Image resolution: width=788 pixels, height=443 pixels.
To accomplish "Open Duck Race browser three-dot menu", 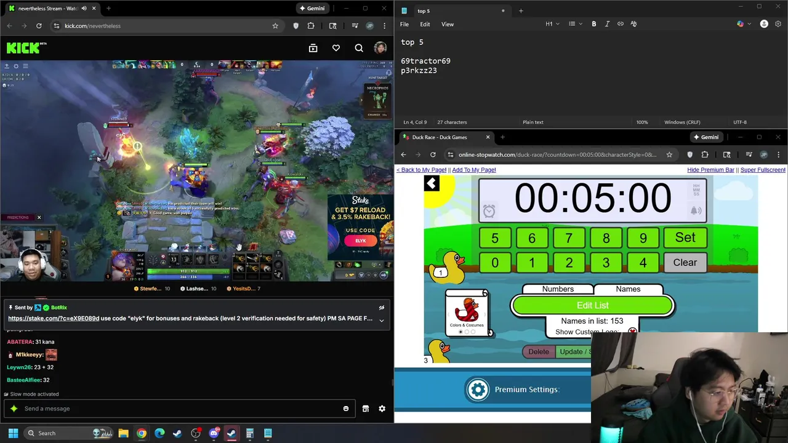I will [778, 154].
